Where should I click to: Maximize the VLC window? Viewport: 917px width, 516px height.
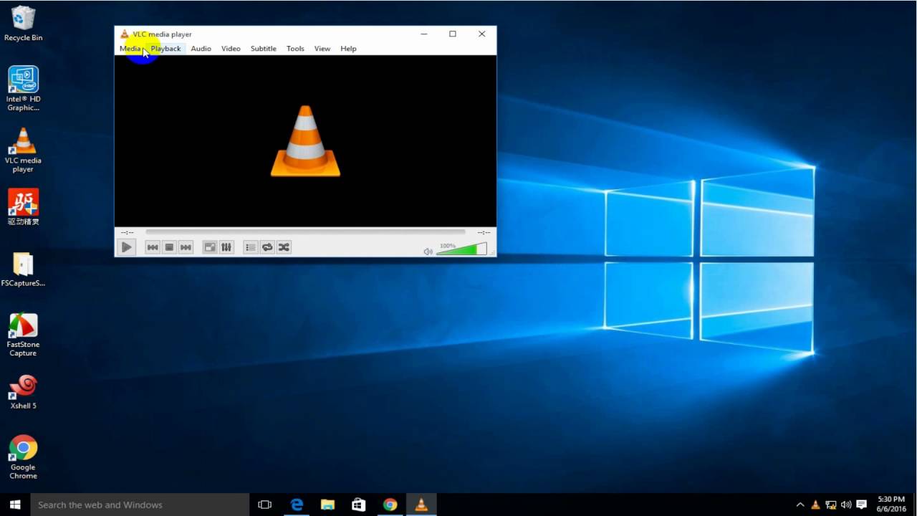click(x=453, y=34)
